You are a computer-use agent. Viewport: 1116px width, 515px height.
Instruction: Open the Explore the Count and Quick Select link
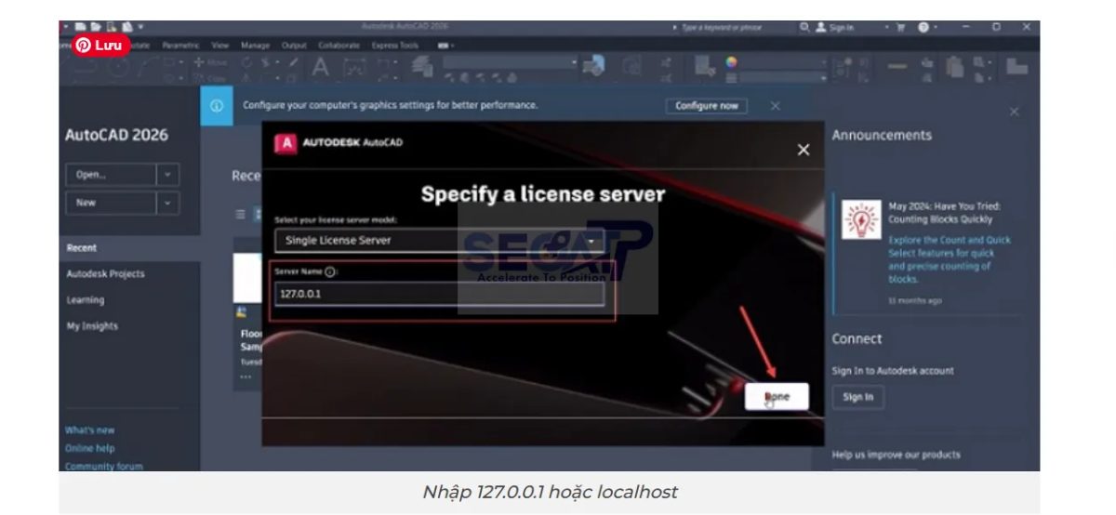point(949,259)
